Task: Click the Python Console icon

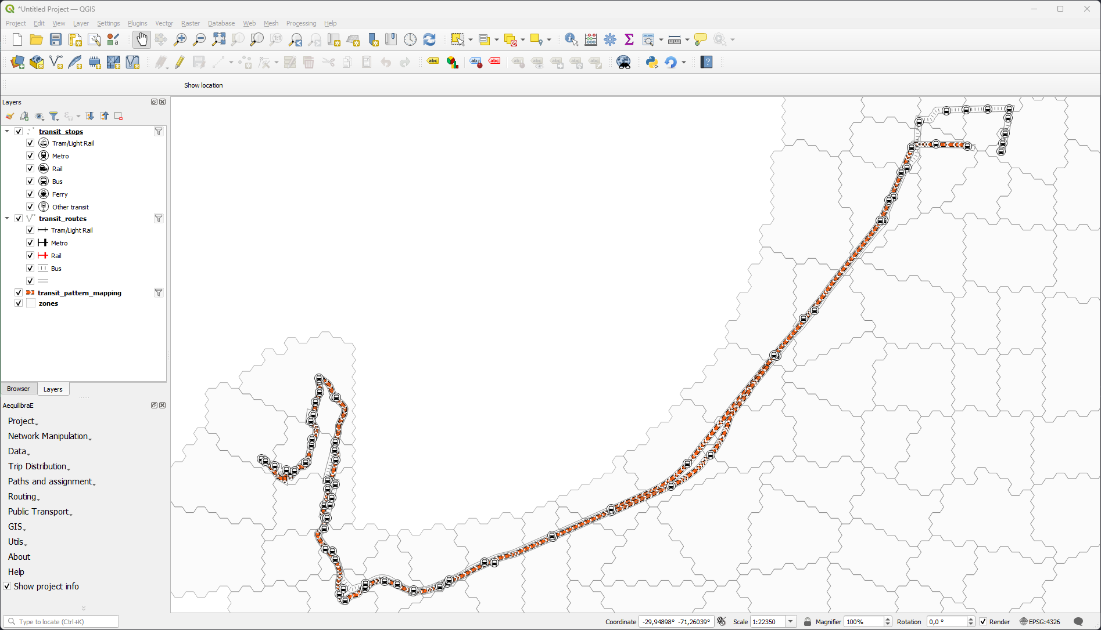Action: pos(651,62)
